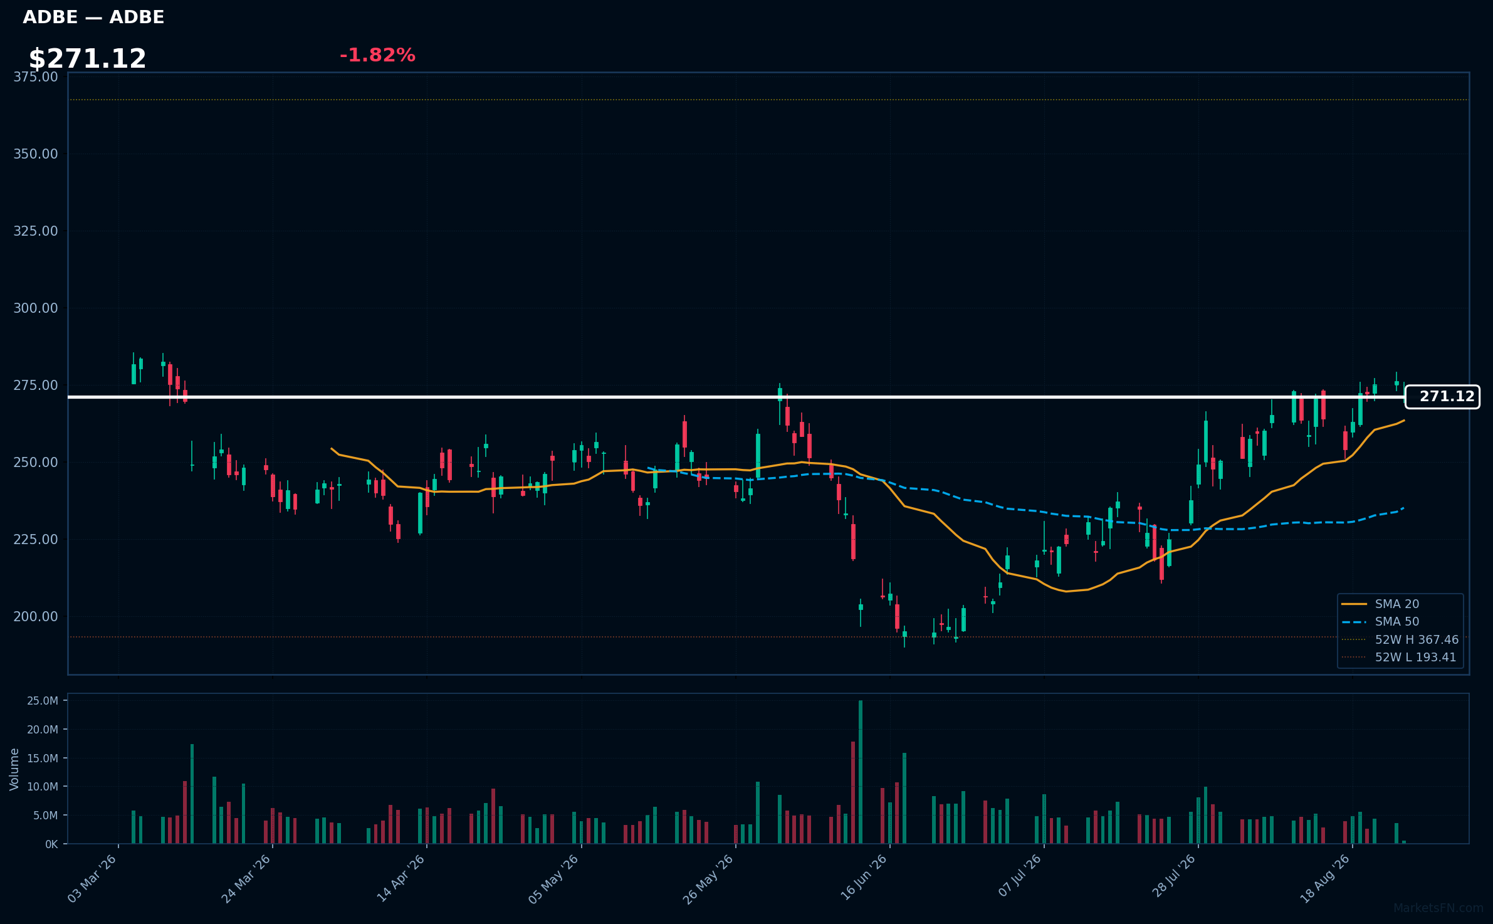Click the ADBE — ADBE chart title

pyautogui.click(x=93, y=17)
